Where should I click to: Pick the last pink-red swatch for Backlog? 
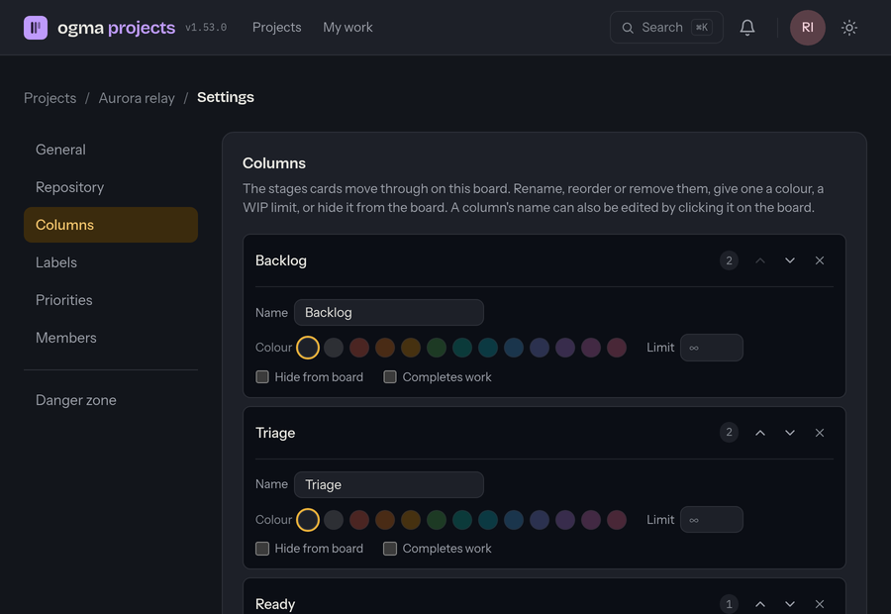point(617,348)
